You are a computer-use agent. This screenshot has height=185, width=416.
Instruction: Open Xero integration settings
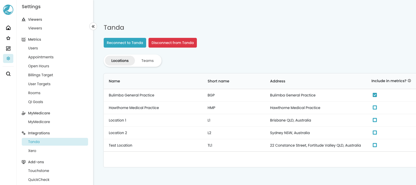pyautogui.click(x=32, y=151)
